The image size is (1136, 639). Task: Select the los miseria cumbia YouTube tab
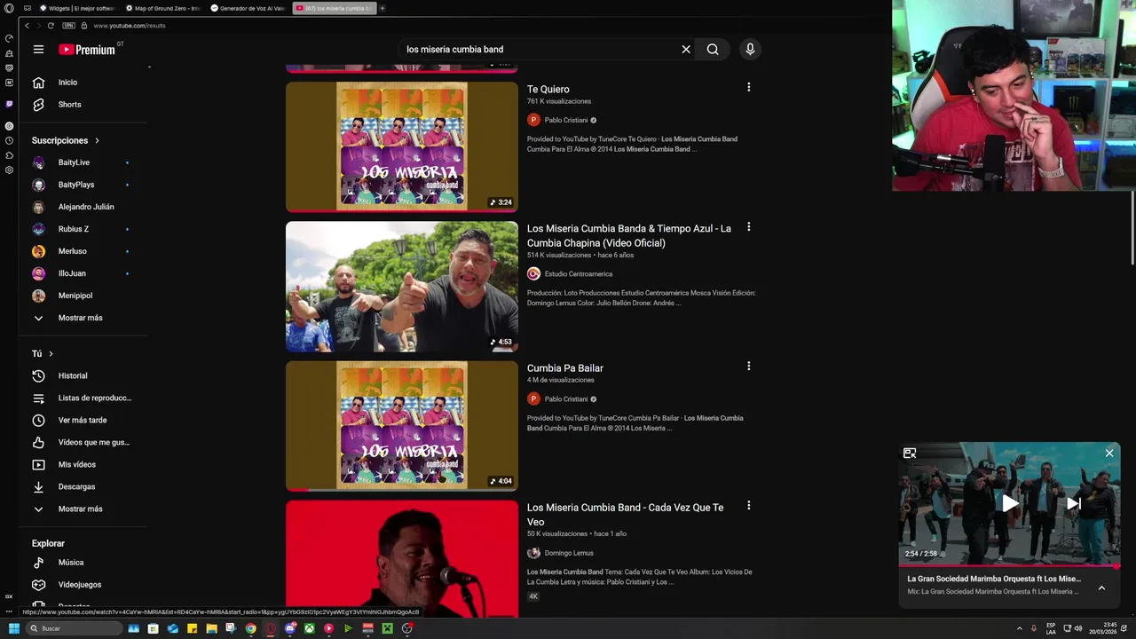[x=333, y=8]
